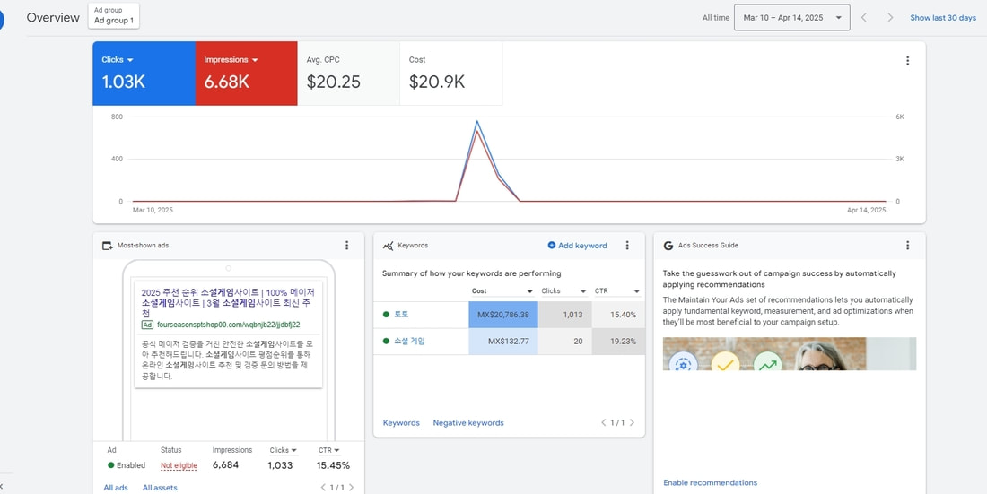Open CTR column dropdown in Keywords table

coord(636,291)
